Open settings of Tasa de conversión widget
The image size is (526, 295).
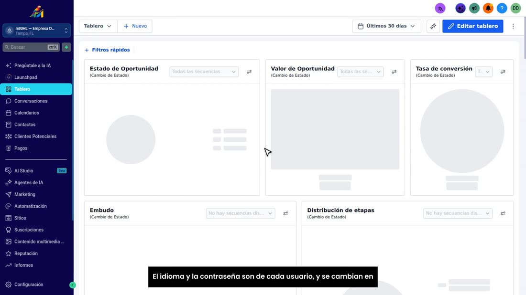tap(503, 72)
